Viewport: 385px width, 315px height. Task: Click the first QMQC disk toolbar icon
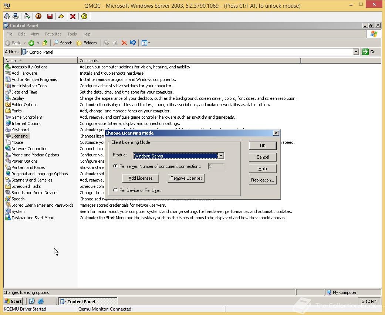7,16
